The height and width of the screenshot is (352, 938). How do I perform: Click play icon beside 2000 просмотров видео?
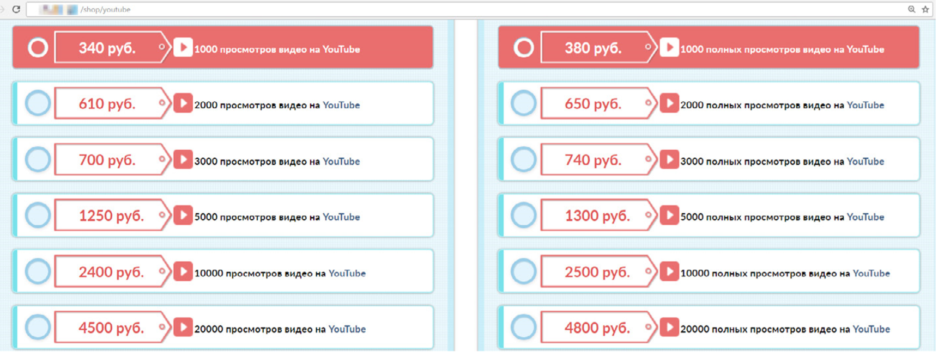click(183, 103)
